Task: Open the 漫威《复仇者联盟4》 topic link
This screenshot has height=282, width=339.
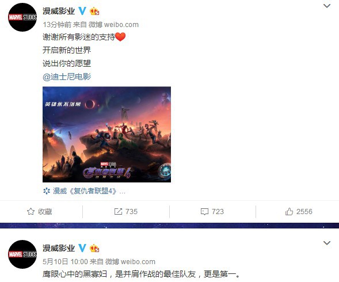Action: tap(84, 191)
